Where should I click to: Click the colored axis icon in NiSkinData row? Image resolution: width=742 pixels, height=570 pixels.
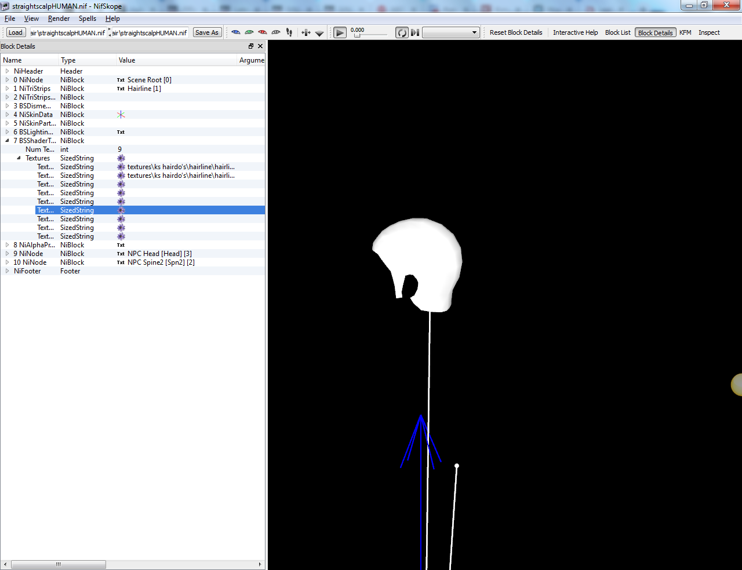(x=121, y=115)
